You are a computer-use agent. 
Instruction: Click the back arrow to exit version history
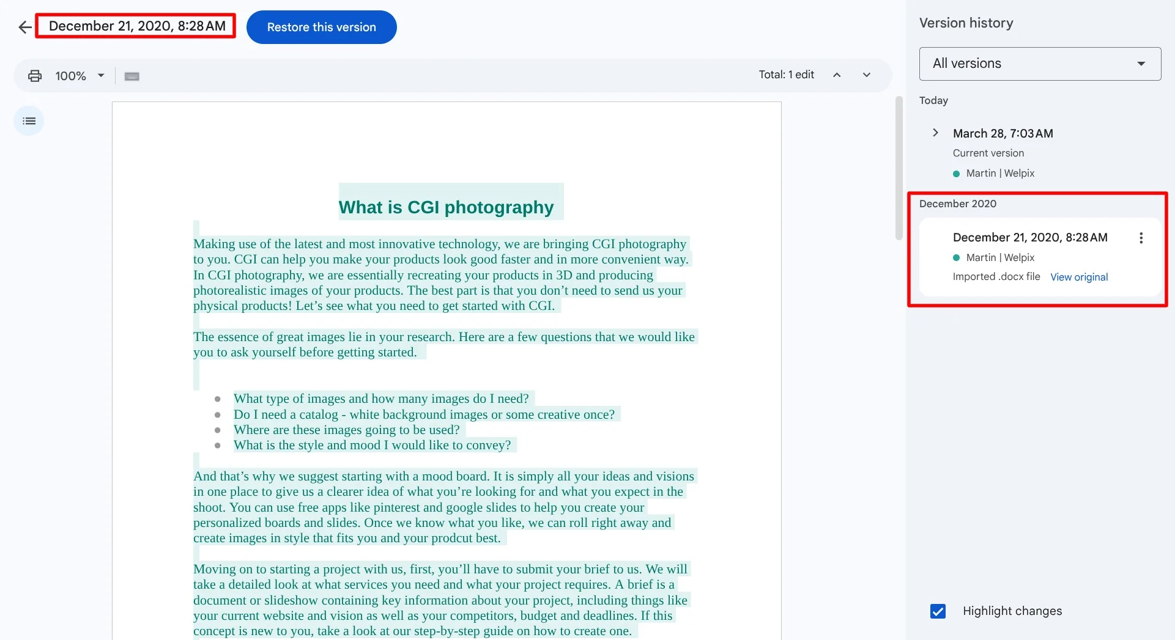(24, 27)
